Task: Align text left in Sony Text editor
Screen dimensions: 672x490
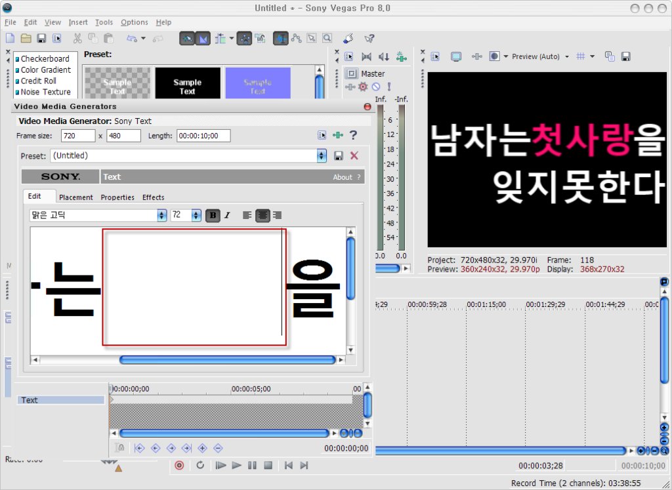Action: pos(247,215)
